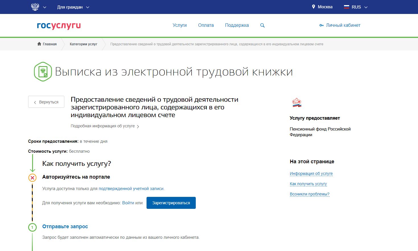Go to the Поддержка section
This screenshot has height=251, width=418.
click(x=237, y=25)
